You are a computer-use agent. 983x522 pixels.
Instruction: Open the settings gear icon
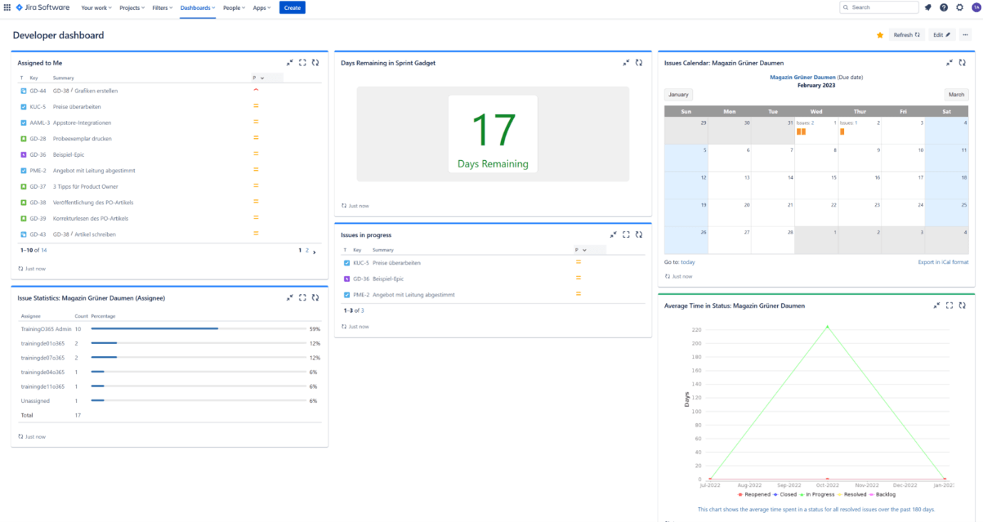[959, 8]
